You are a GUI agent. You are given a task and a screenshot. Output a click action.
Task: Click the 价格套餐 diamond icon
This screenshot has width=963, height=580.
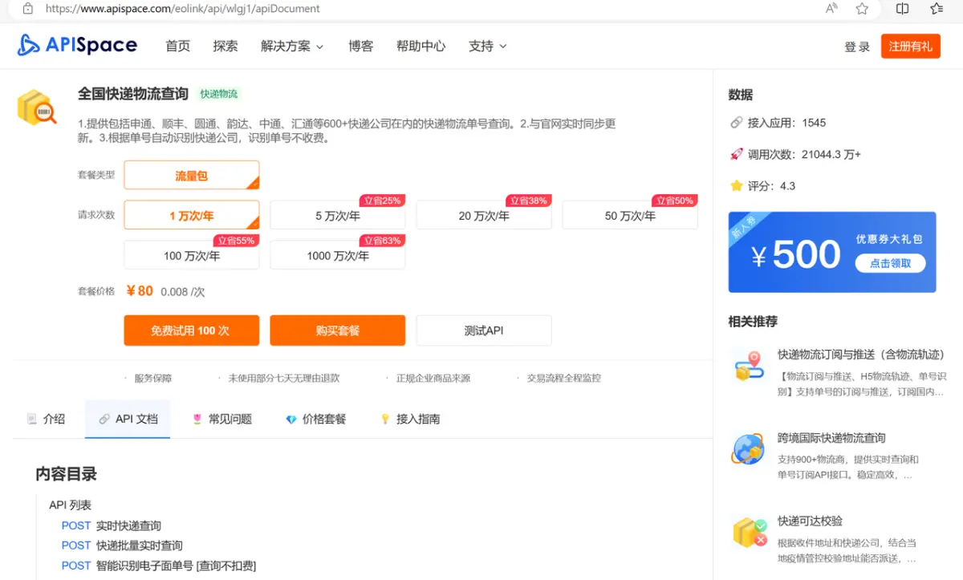pos(291,419)
